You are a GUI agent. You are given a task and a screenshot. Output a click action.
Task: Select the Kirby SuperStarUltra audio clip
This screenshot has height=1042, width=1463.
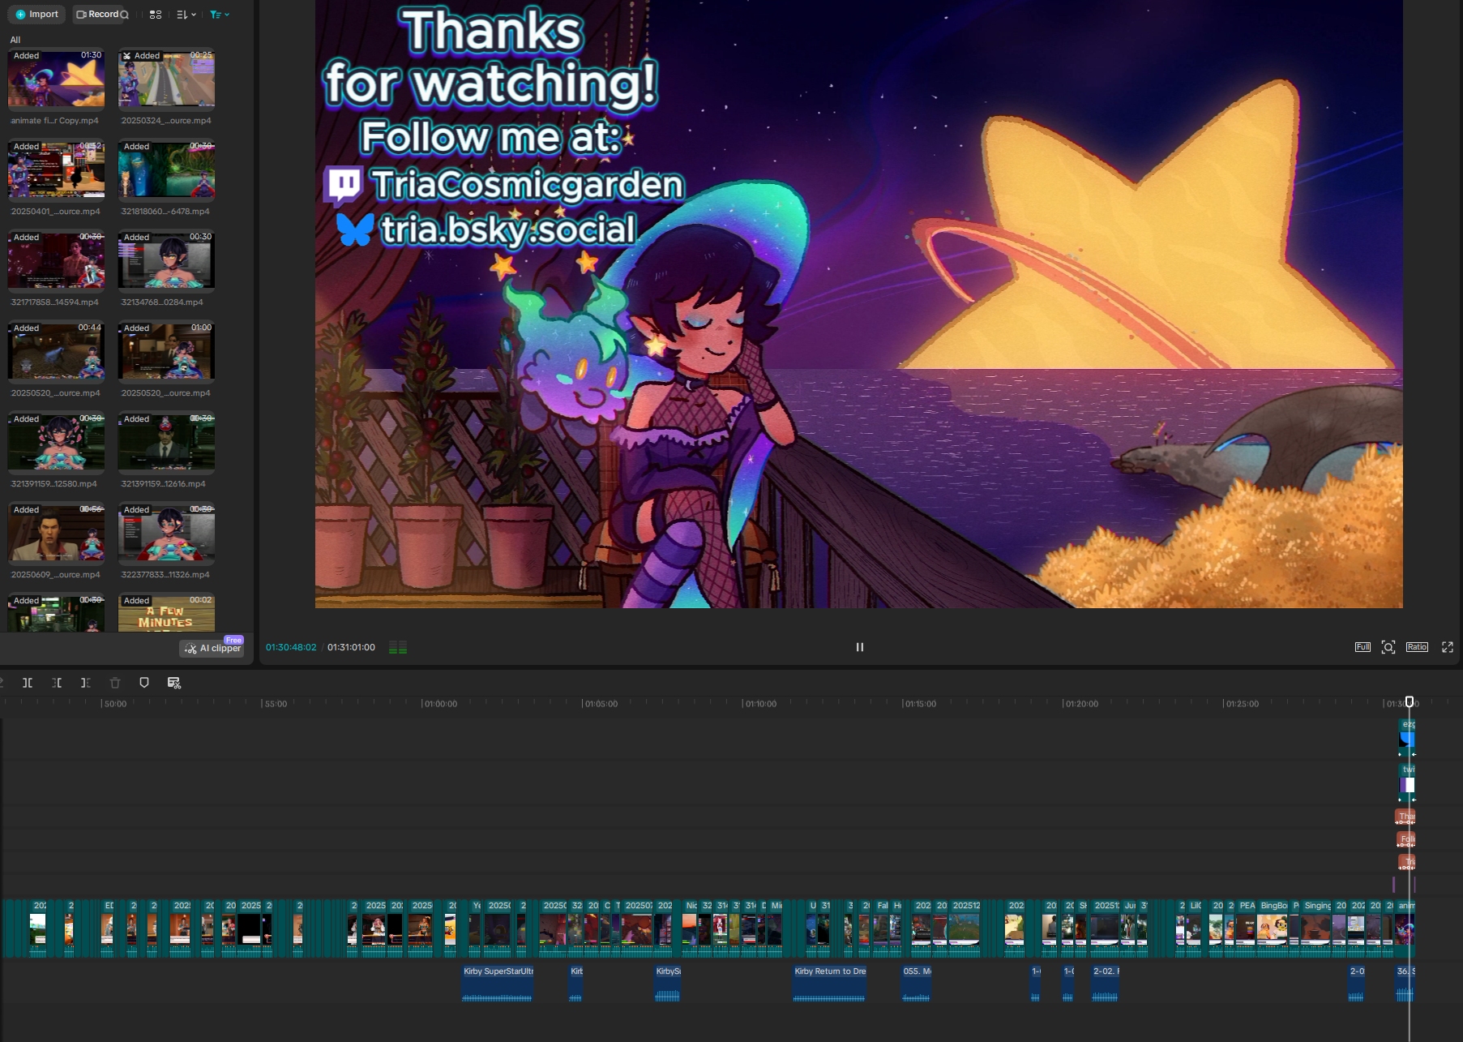(498, 984)
